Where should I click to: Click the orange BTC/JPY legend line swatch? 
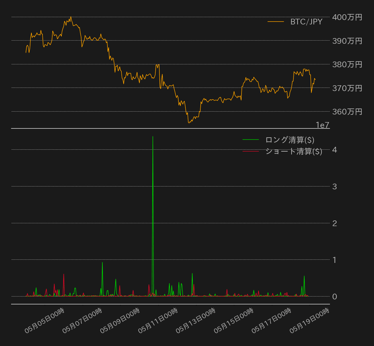tap(276, 22)
